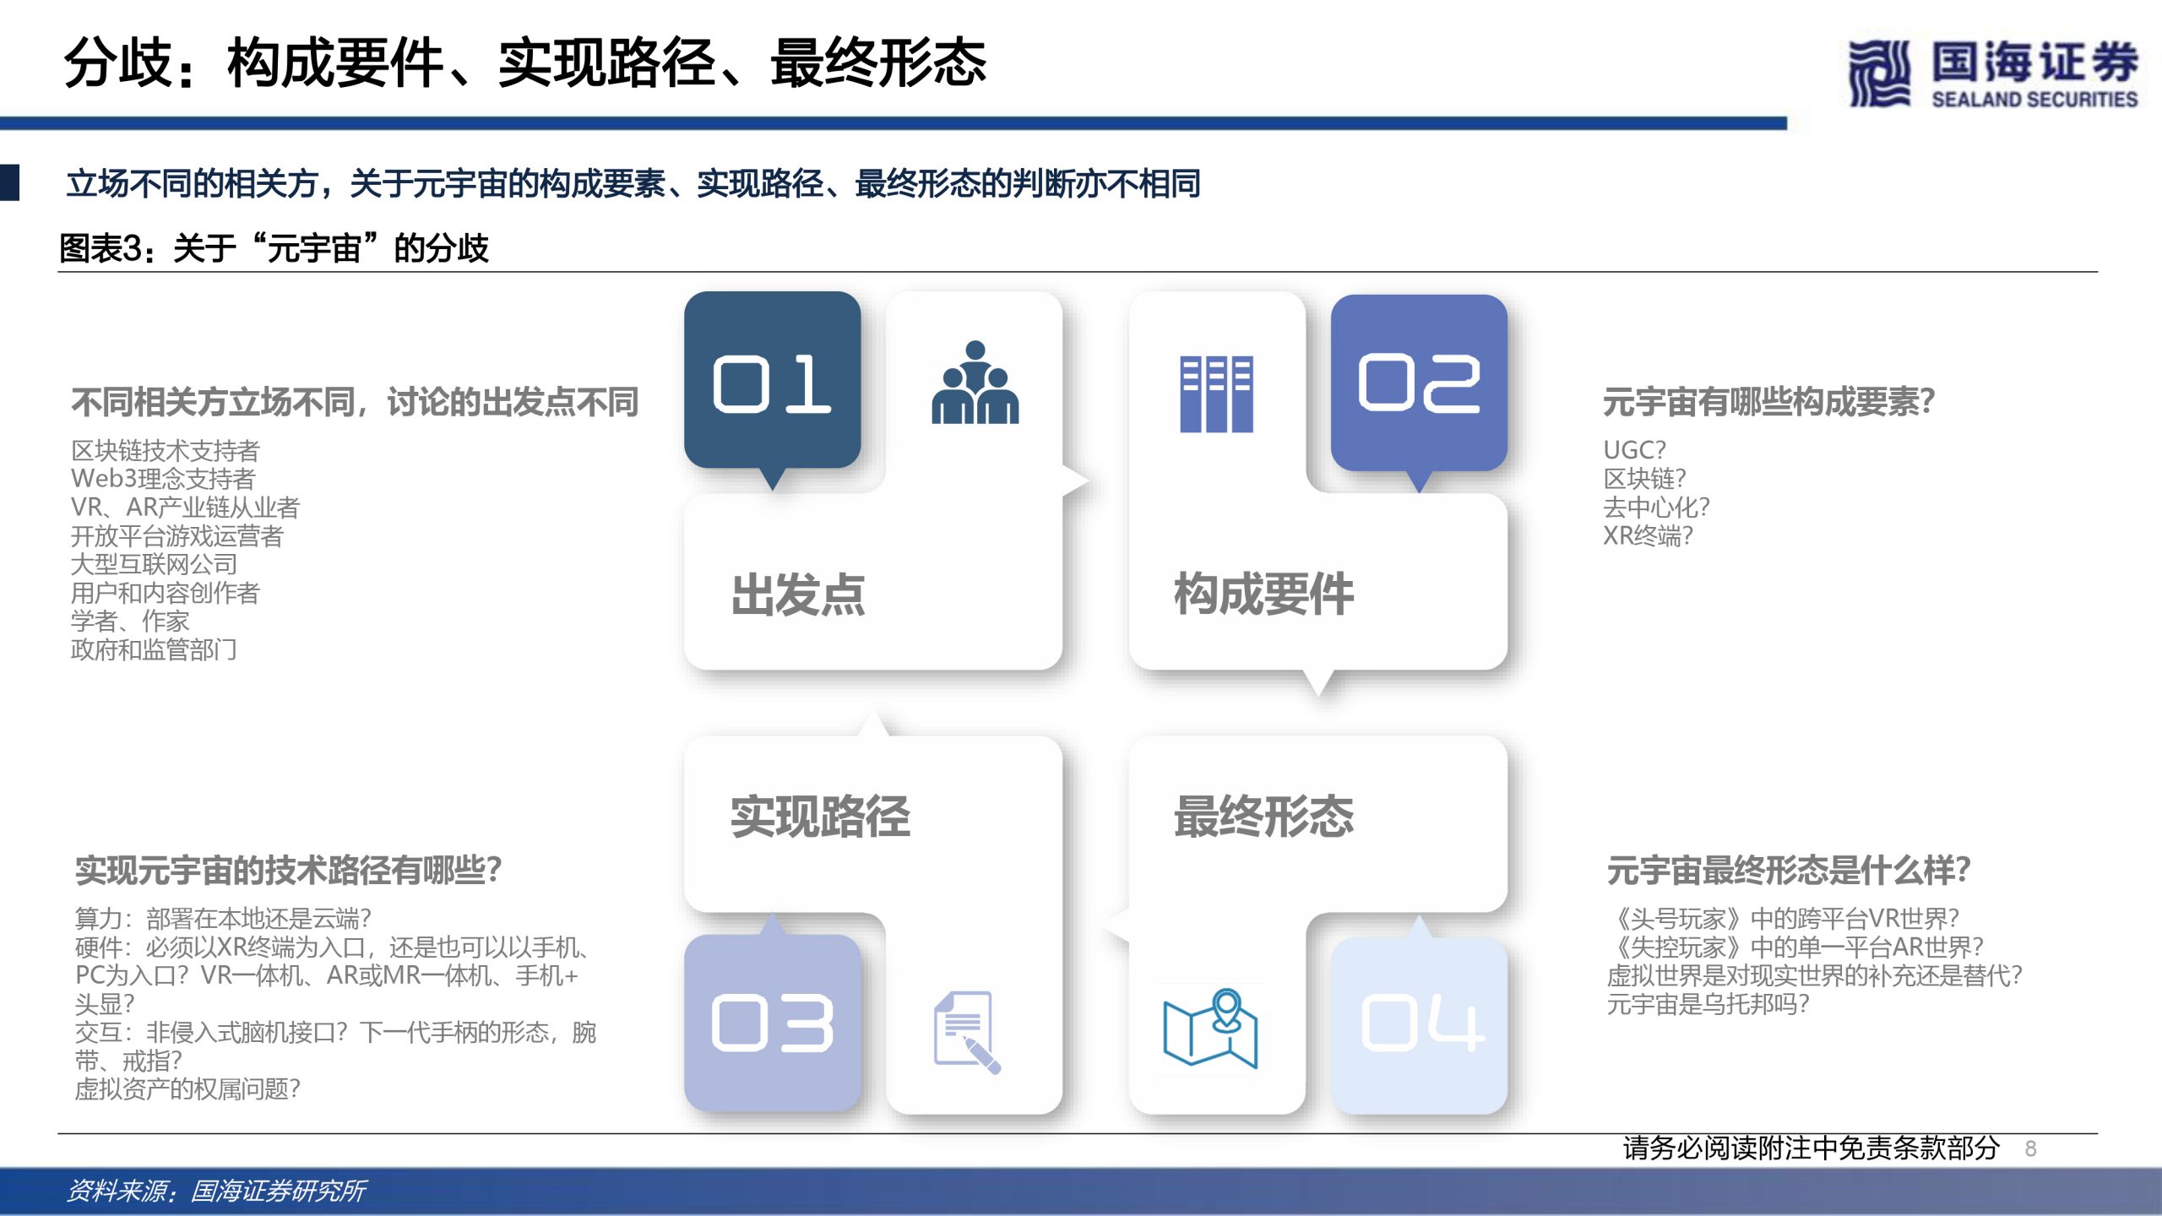This screenshot has height=1216, width=2162.
Task: Select the light purple 03 number tile
Action: 772,1023
